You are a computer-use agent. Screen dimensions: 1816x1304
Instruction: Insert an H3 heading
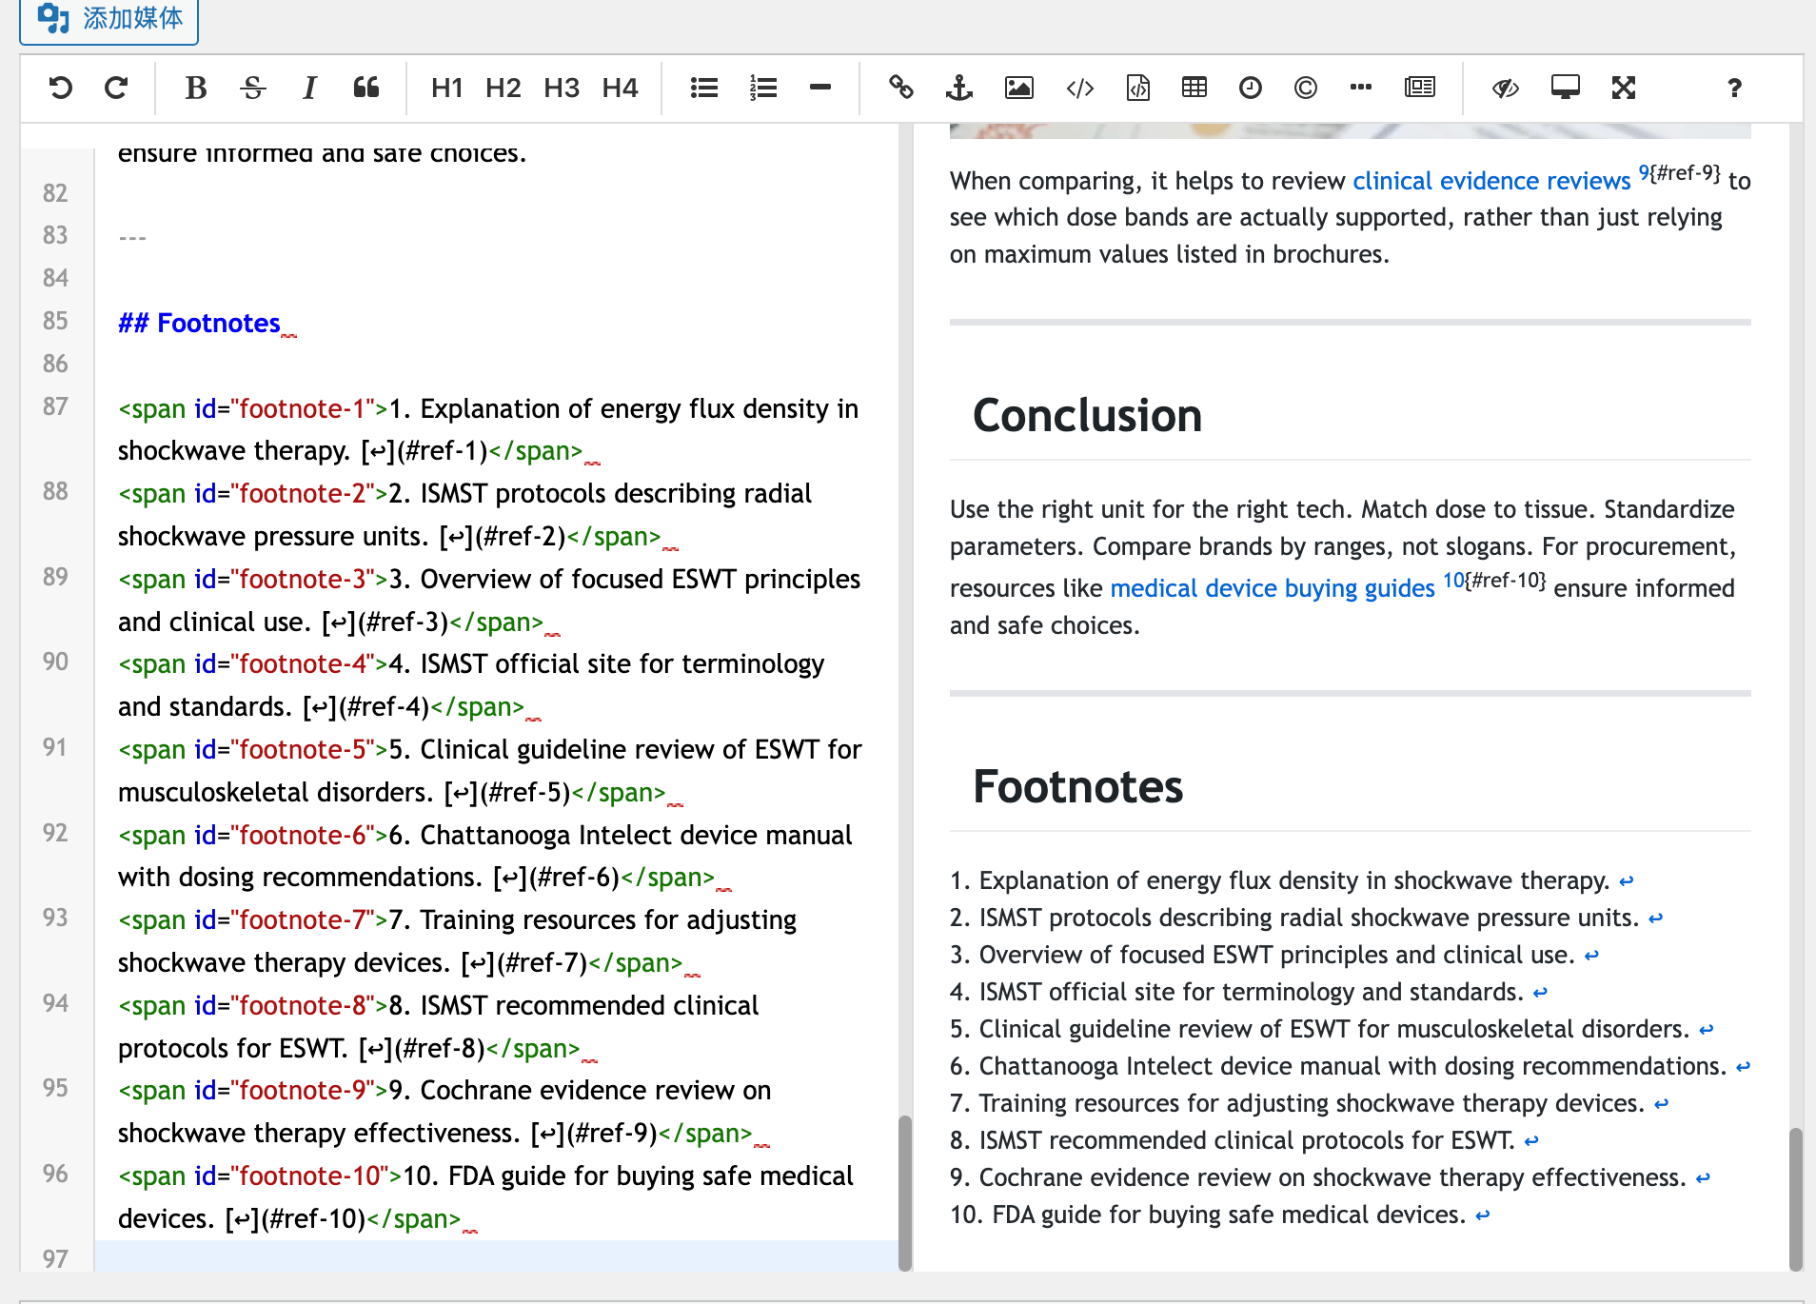562,89
